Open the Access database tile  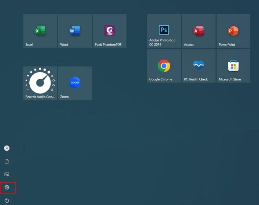pos(199,31)
